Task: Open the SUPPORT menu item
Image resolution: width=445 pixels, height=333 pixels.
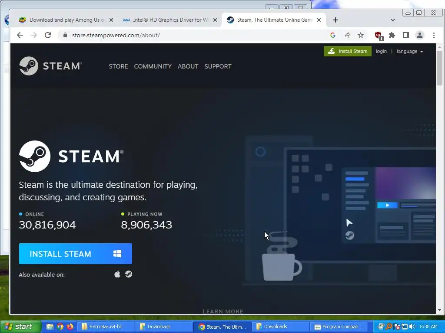Action: click(218, 66)
